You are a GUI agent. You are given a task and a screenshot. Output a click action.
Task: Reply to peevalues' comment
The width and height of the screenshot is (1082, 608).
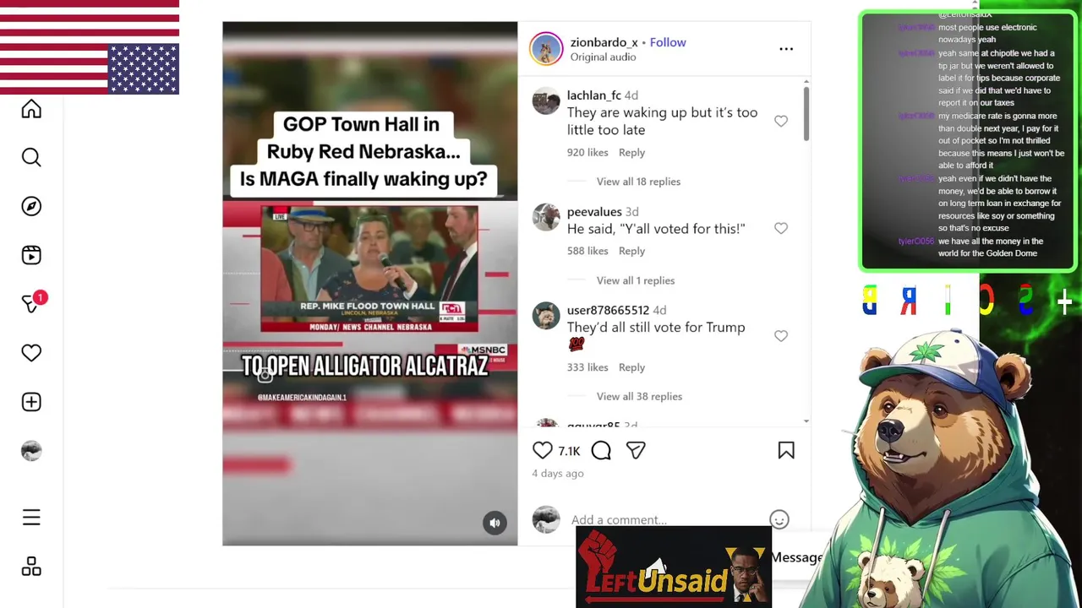[631, 251]
